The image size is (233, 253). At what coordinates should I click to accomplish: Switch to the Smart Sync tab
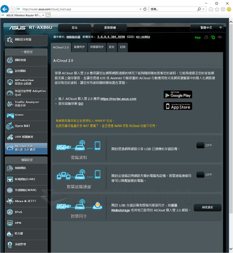pyautogui.click(x=79, y=47)
